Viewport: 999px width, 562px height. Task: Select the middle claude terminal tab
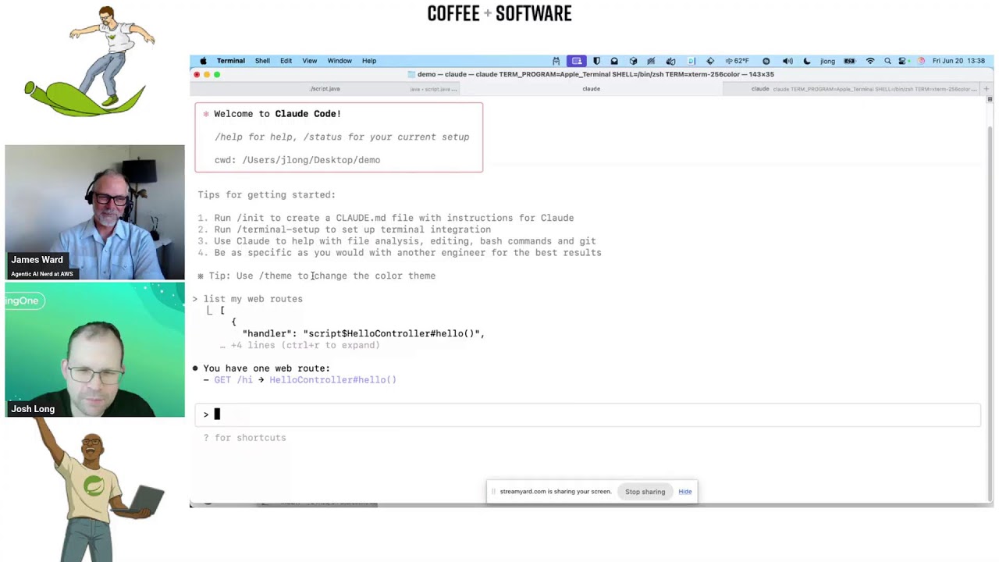point(591,89)
